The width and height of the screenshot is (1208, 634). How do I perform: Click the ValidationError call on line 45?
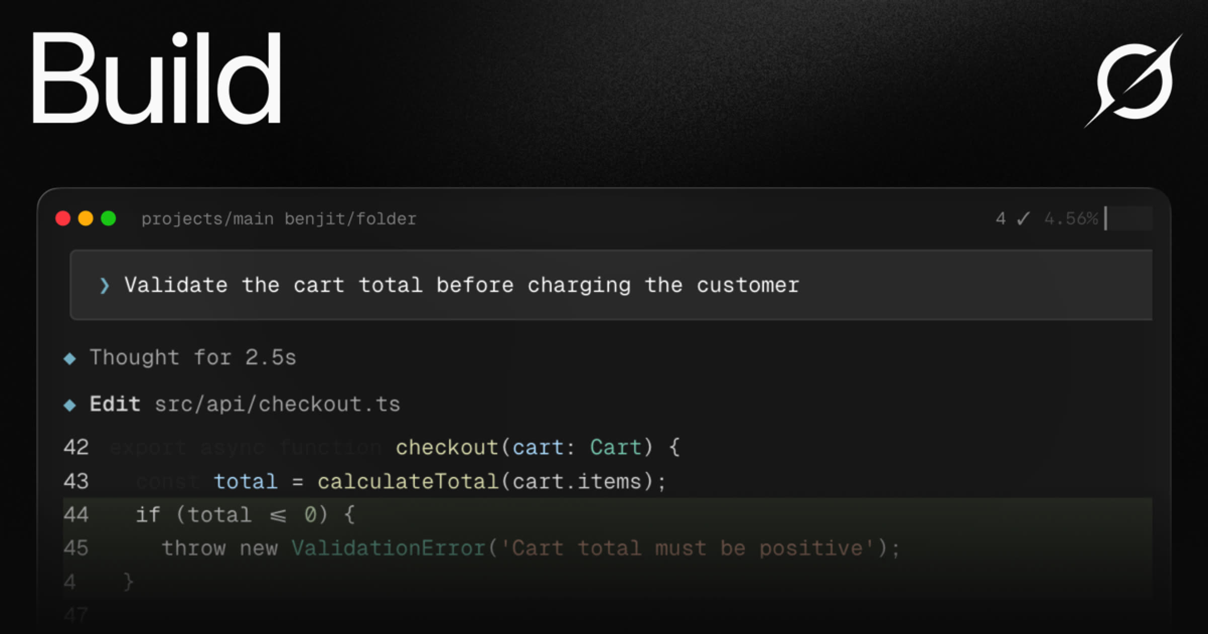pyautogui.click(x=389, y=548)
